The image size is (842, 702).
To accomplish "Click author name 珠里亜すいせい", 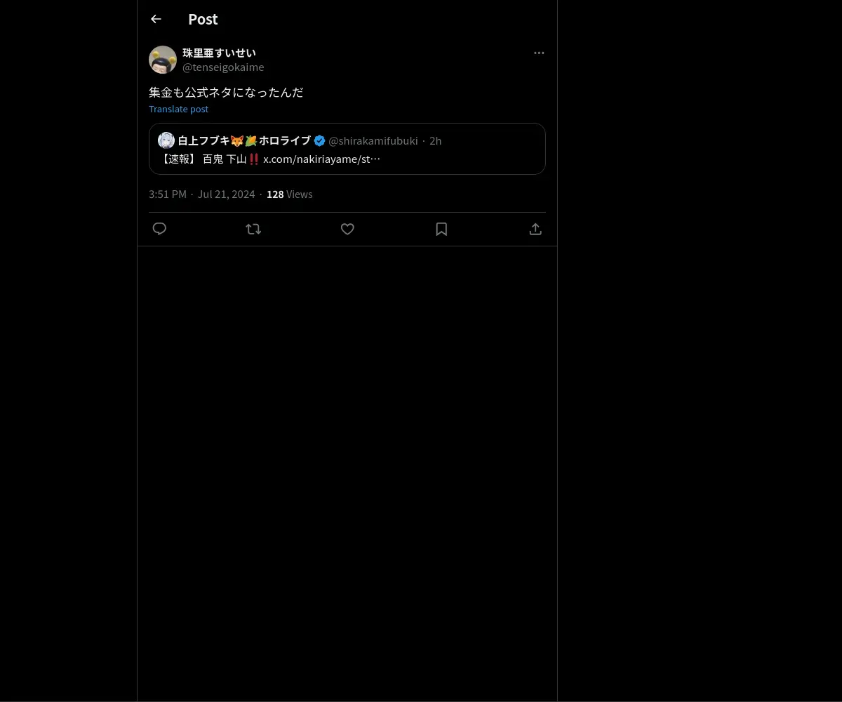I will click(219, 53).
